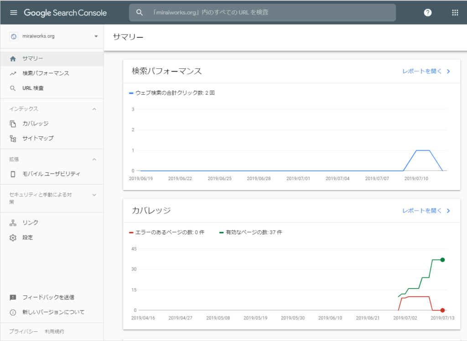This screenshot has height=341, width=467.
Task: Click the 2019/07/02 coverage axis label
Action: pos(405,318)
